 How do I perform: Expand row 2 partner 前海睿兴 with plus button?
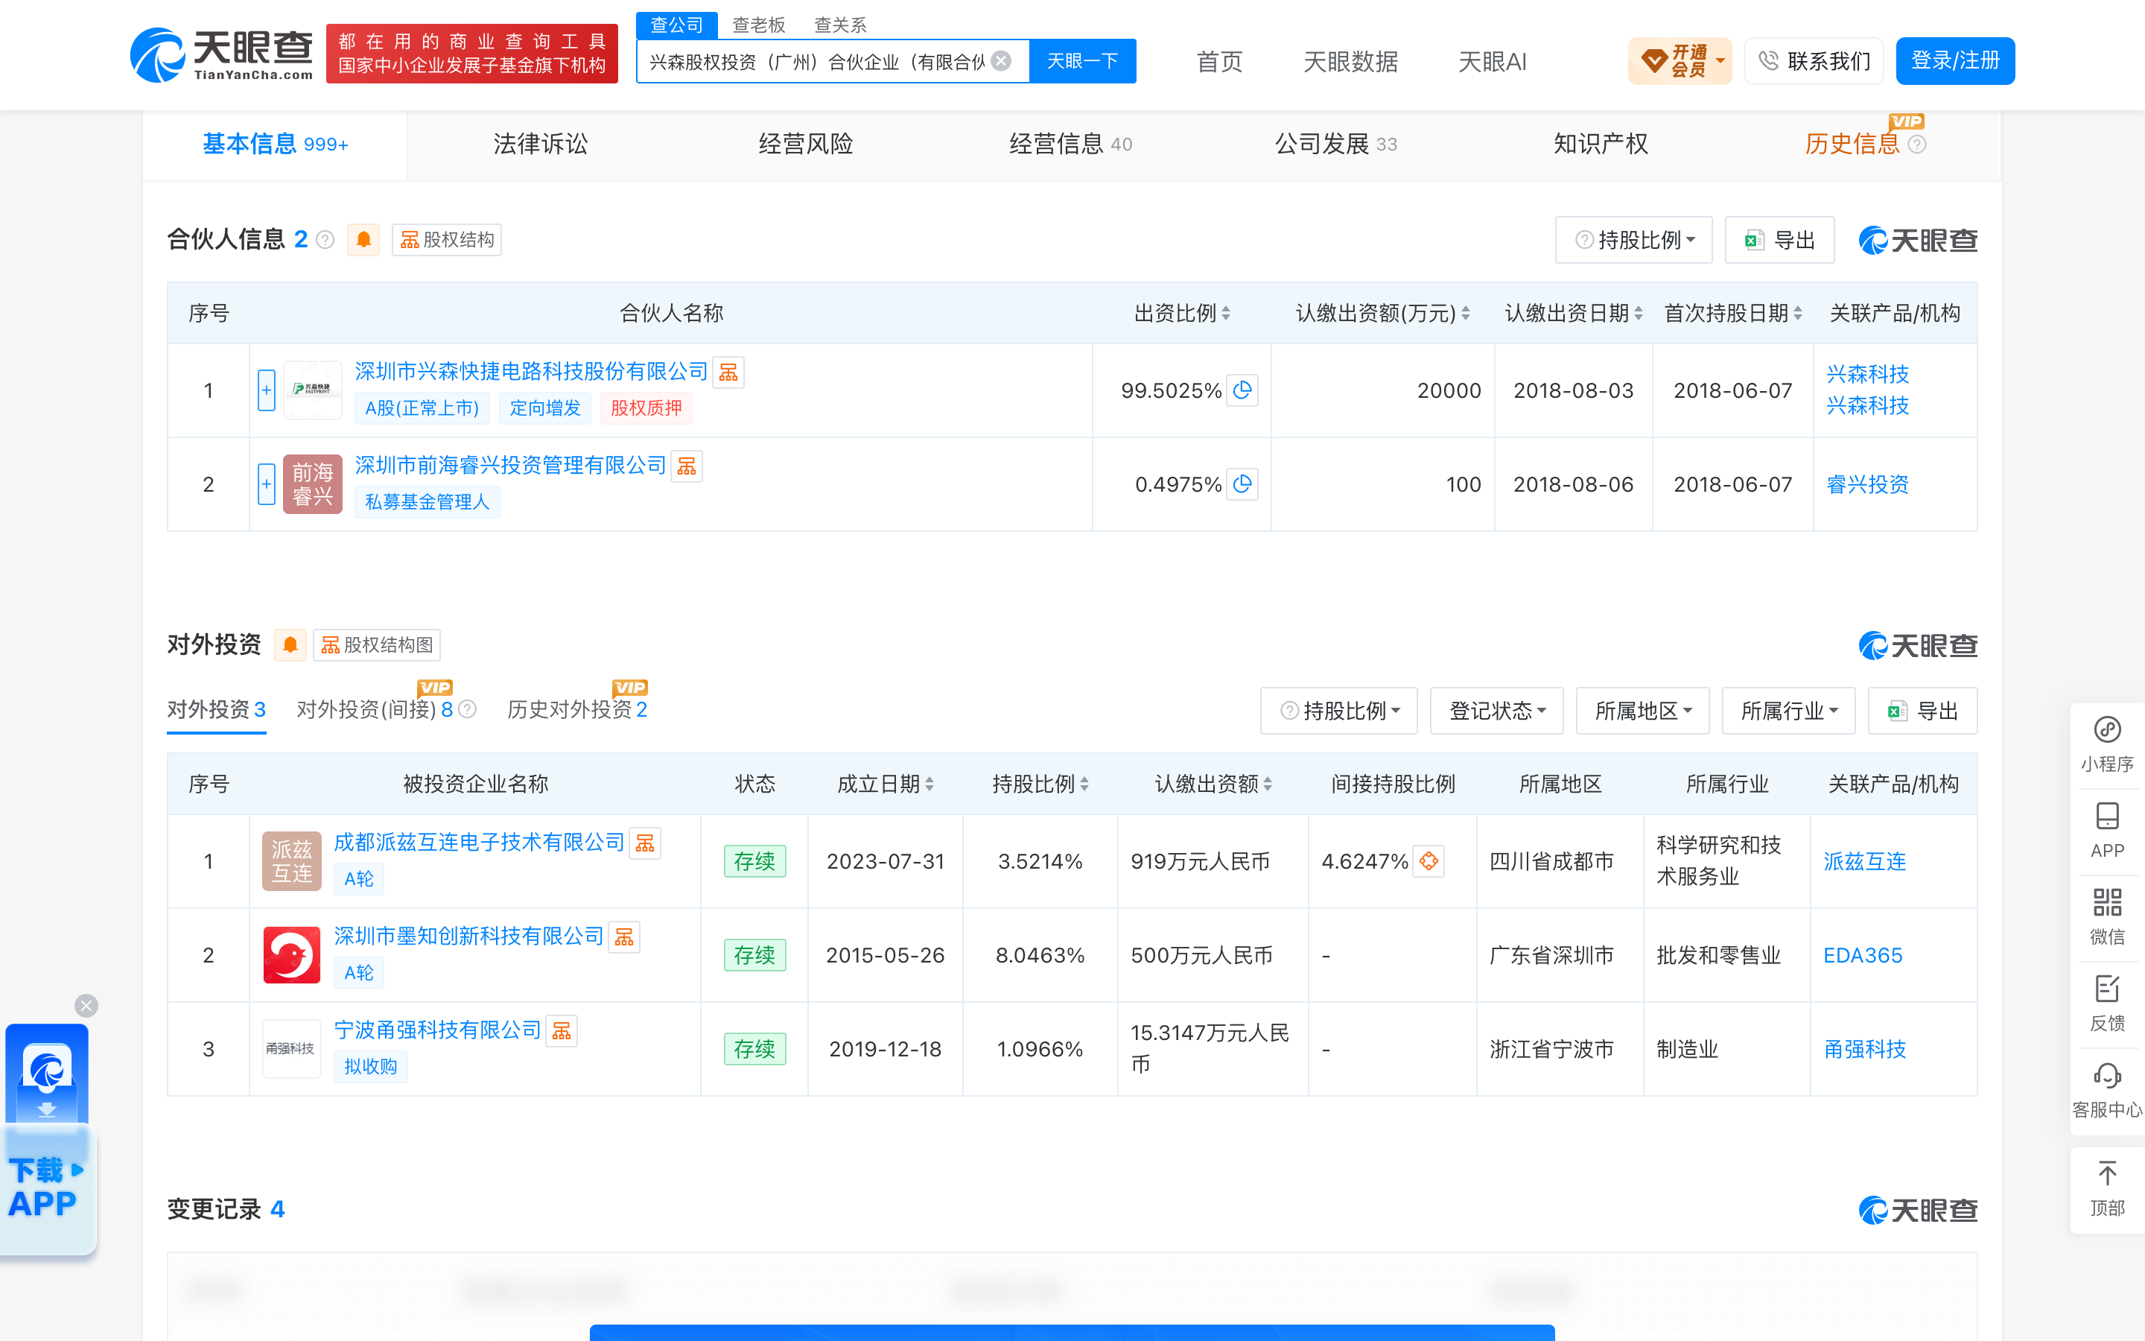(x=267, y=484)
